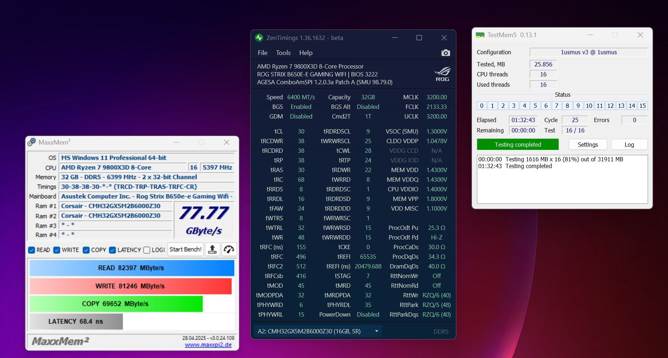Click the MaxxMem Mainboard value field
Screen dimensions: 668x358
147,196
